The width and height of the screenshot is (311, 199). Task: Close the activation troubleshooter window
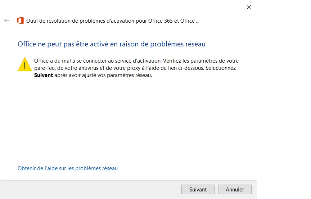point(249,7)
